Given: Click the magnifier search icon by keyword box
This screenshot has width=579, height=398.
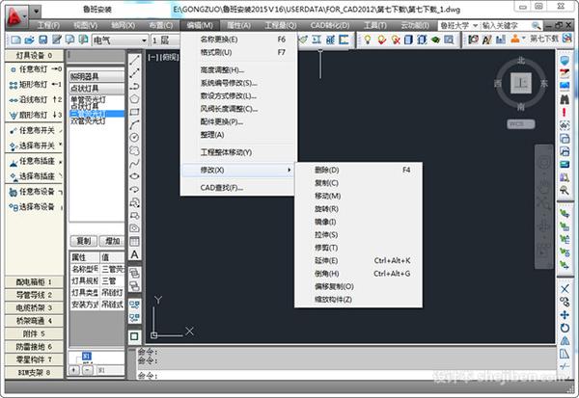Looking at the screenshot, I should click(x=536, y=25).
